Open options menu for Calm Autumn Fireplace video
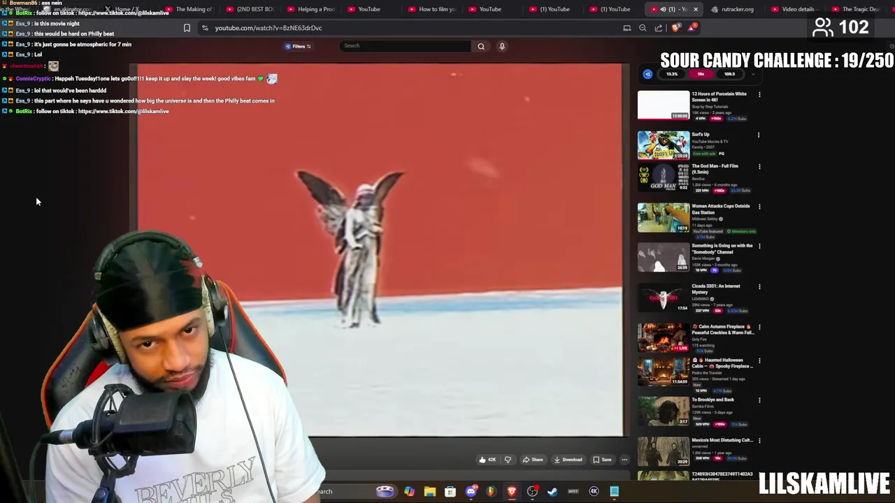This screenshot has height=503, width=895. click(x=759, y=327)
